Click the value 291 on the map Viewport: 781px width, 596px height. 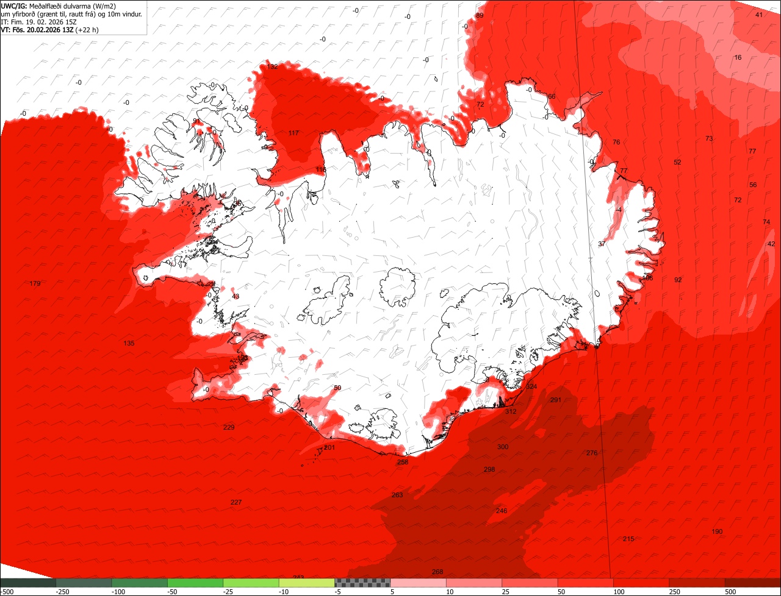555,400
